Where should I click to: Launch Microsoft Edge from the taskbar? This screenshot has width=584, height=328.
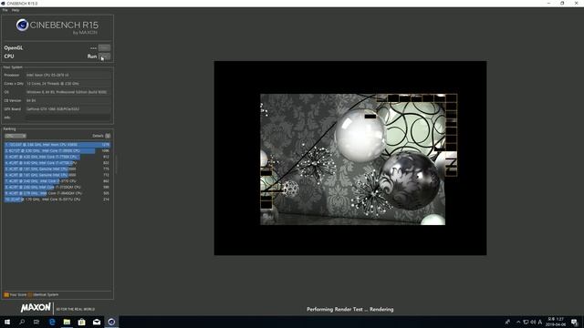pos(52,322)
